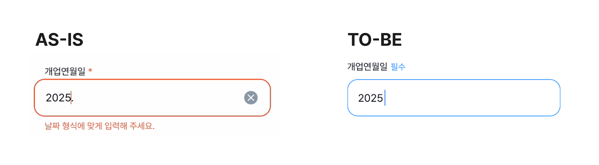The image size is (599, 165).
Task: Click the 개업연월일 label under AS-IS
Action: click(65, 71)
